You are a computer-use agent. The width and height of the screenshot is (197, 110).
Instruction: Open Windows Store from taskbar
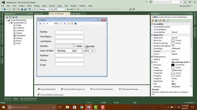tap(74, 107)
